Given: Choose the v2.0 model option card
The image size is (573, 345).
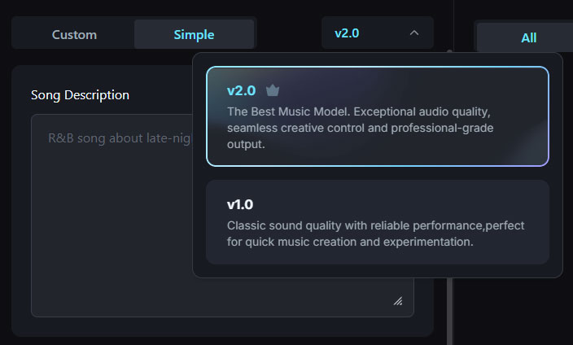Looking at the screenshot, I should pos(377,116).
